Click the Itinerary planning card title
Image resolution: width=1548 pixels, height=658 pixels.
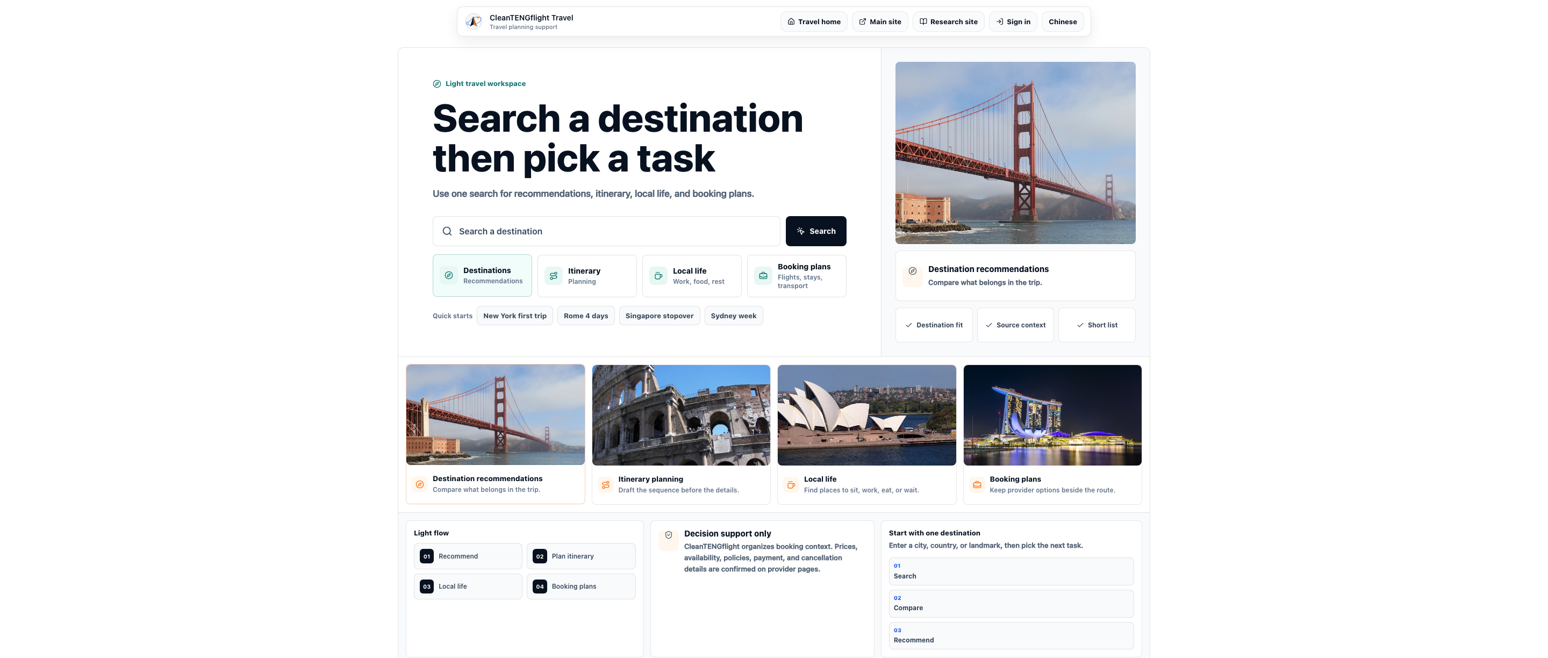[650, 479]
